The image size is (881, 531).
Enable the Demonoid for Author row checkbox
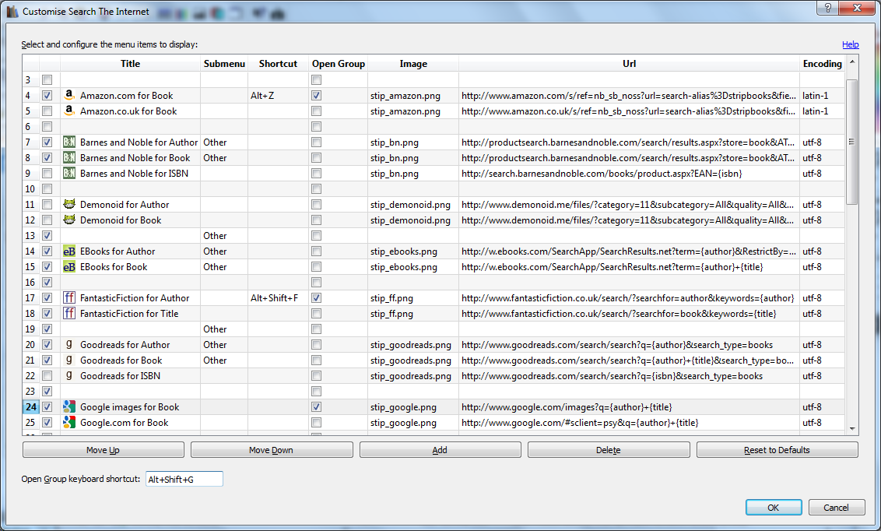(x=47, y=205)
